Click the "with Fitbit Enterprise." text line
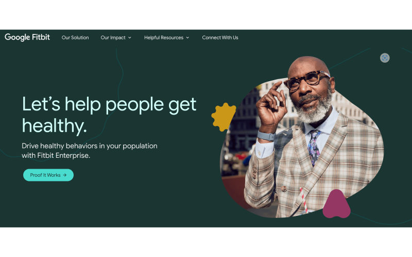Image resolution: width=412 pixels, height=257 pixels. coord(56,156)
